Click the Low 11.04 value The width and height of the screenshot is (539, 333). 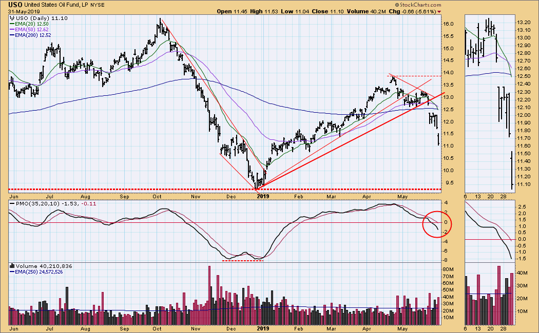point(295,11)
